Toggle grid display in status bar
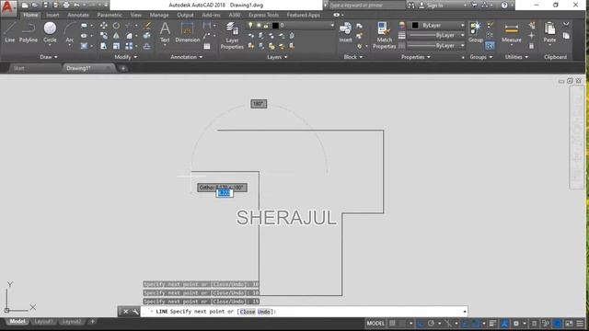 tap(392, 323)
